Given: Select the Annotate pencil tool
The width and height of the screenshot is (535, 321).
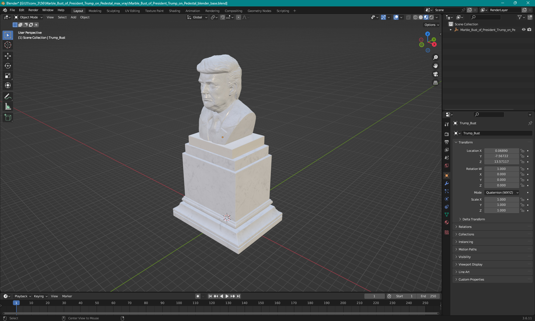Looking at the screenshot, I should pyautogui.click(x=8, y=97).
